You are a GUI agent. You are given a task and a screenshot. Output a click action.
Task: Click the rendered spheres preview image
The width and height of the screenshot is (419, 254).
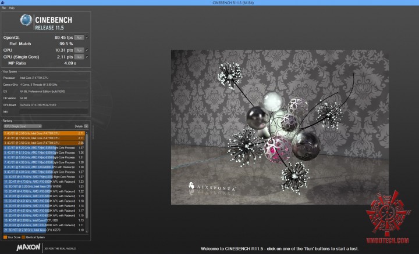280,127
